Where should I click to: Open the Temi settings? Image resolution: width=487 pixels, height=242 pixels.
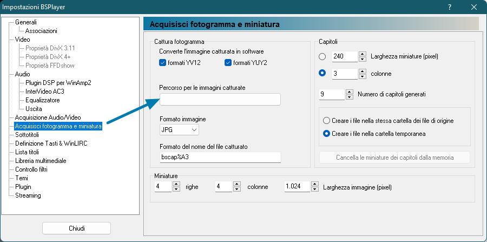[22, 178]
